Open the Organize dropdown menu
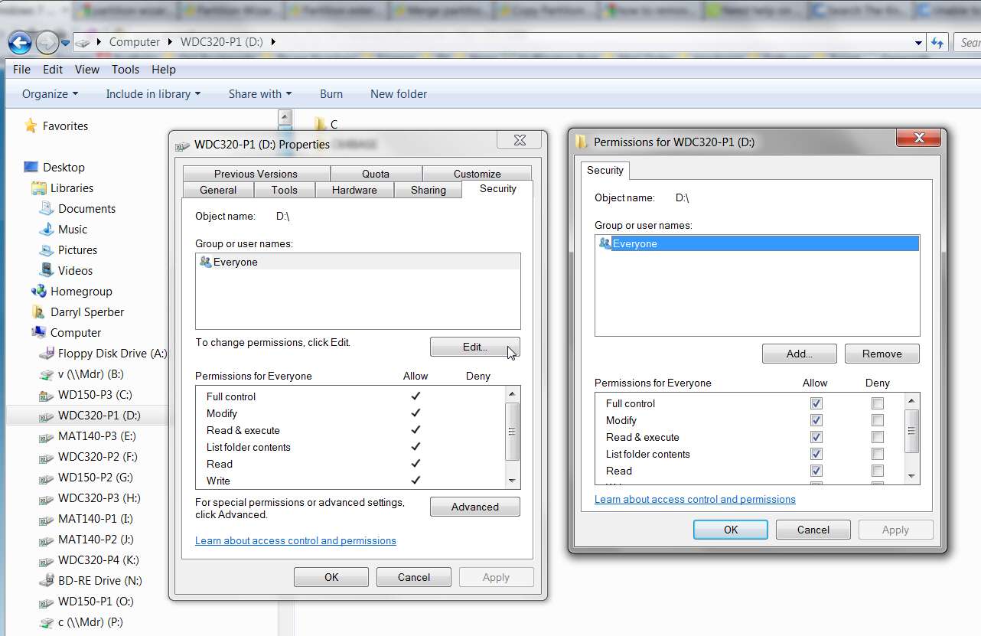 tap(50, 94)
